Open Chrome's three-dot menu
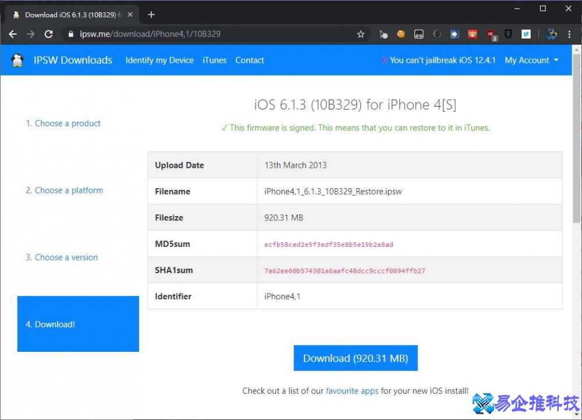The image size is (582, 420). tap(569, 34)
